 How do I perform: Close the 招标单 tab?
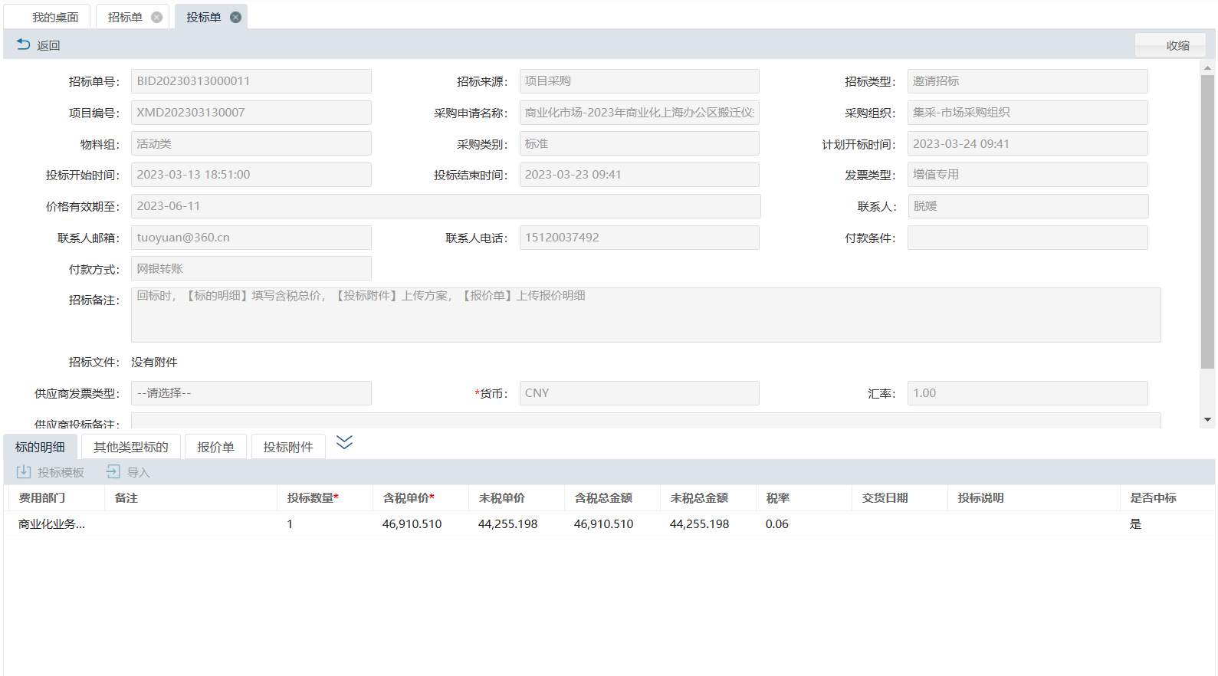click(x=156, y=17)
